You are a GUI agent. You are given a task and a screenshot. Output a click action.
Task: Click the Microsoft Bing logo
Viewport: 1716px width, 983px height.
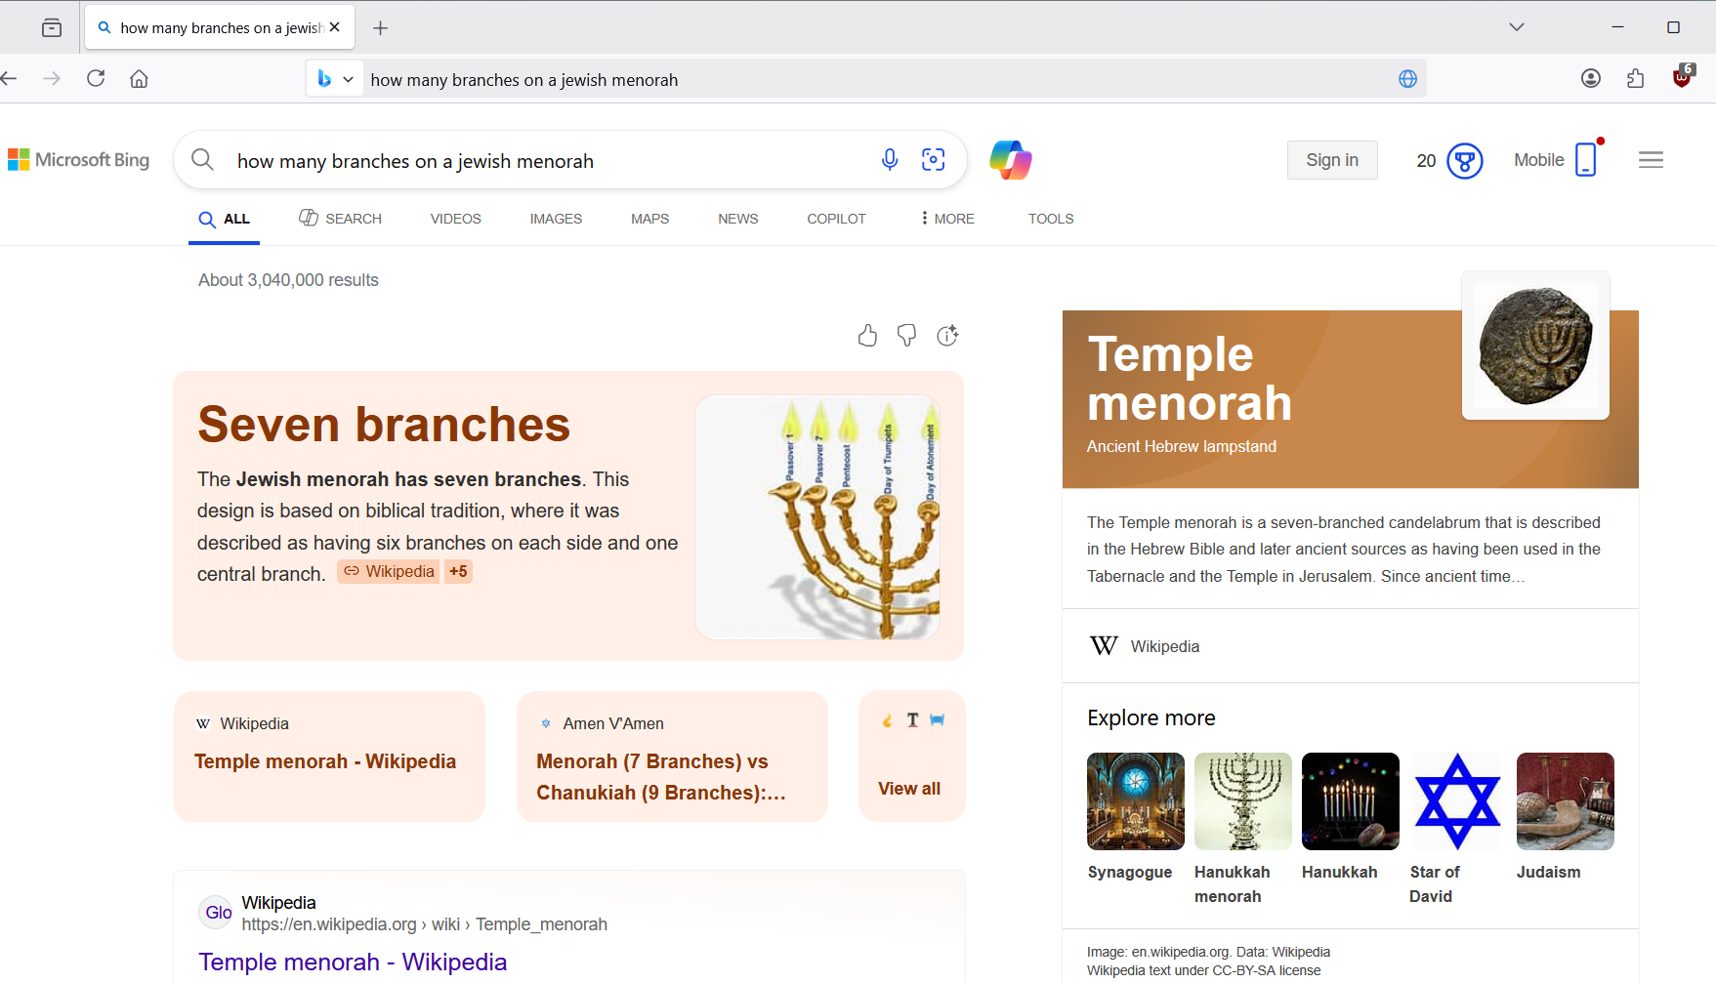tap(79, 159)
